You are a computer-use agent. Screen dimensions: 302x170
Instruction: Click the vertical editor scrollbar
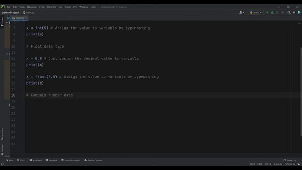coord(301,92)
